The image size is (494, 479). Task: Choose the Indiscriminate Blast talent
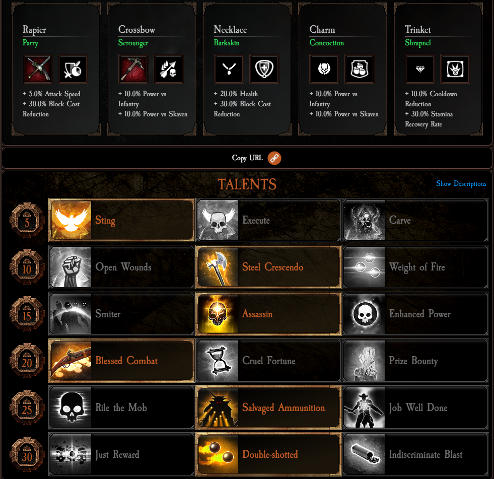click(415, 454)
